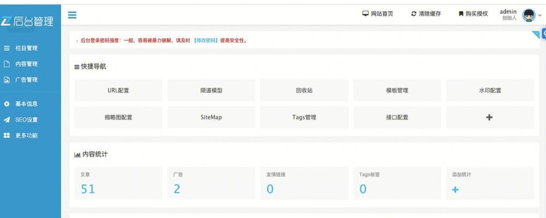Click the 文章 count 51

pos(88,189)
